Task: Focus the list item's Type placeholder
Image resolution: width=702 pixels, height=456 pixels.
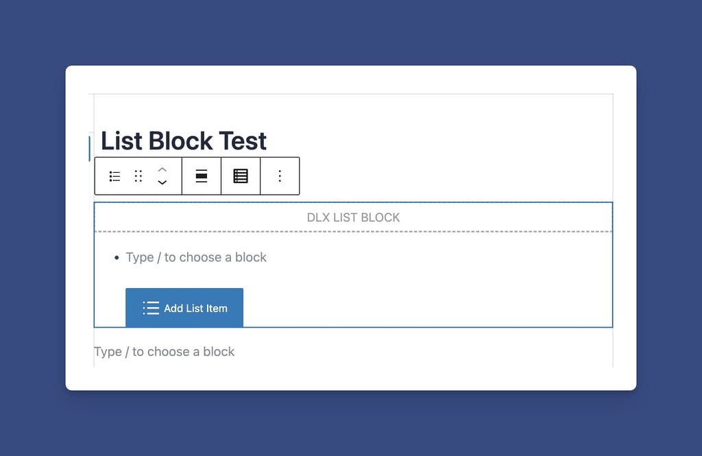Action: [195, 258]
